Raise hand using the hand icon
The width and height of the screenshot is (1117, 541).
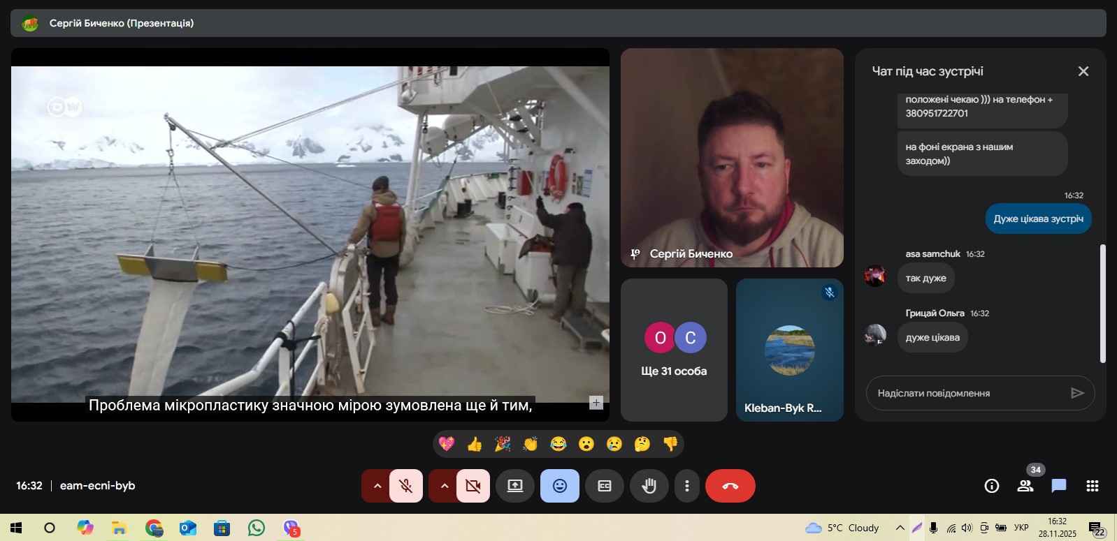coord(649,486)
